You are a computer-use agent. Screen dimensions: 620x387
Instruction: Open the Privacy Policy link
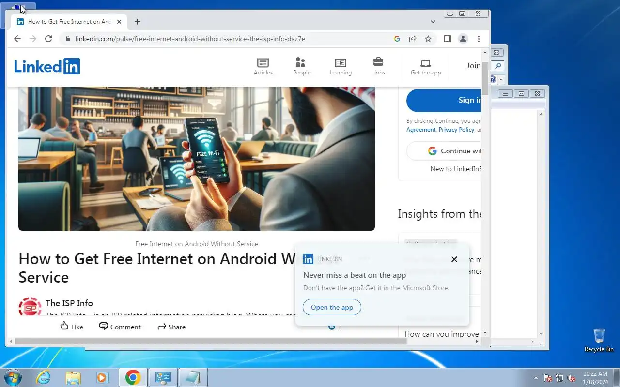456,130
